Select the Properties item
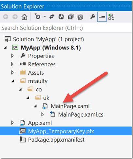This screenshot has width=133, height=159. click(41, 56)
